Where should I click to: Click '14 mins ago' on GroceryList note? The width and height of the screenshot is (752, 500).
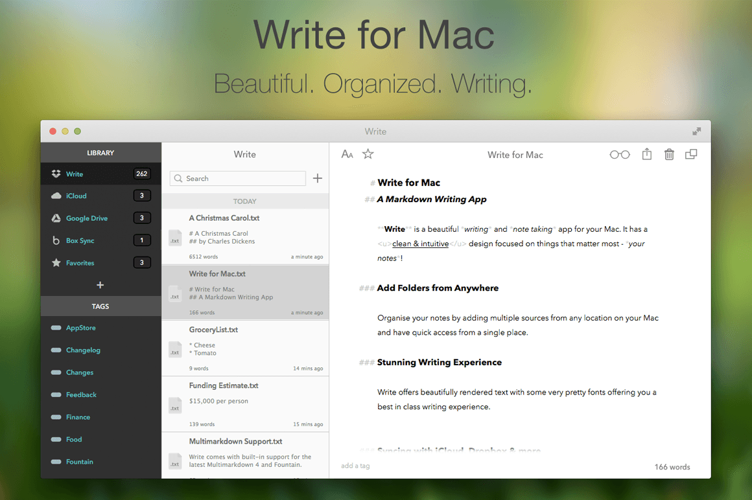point(308,369)
